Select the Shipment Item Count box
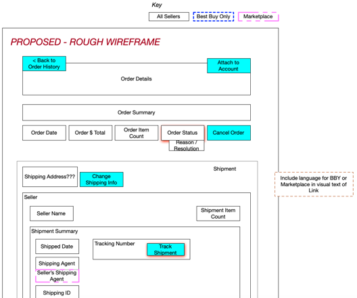This screenshot has height=298, width=357. [x=218, y=213]
